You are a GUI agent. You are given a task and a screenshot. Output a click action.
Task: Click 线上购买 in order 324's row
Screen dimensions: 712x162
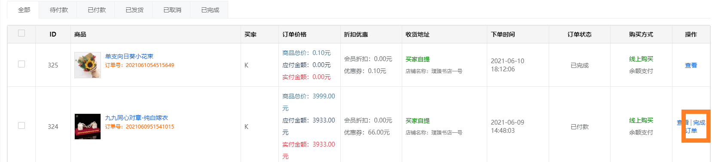coord(641,120)
